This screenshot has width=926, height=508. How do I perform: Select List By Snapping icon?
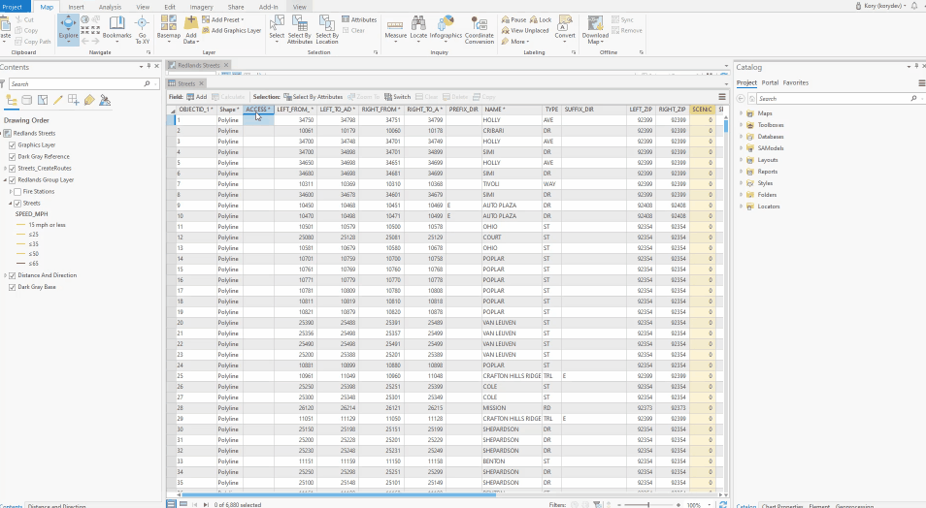click(73, 100)
